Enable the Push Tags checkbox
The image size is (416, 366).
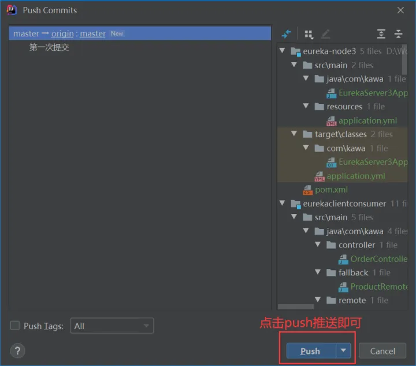pos(15,326)
